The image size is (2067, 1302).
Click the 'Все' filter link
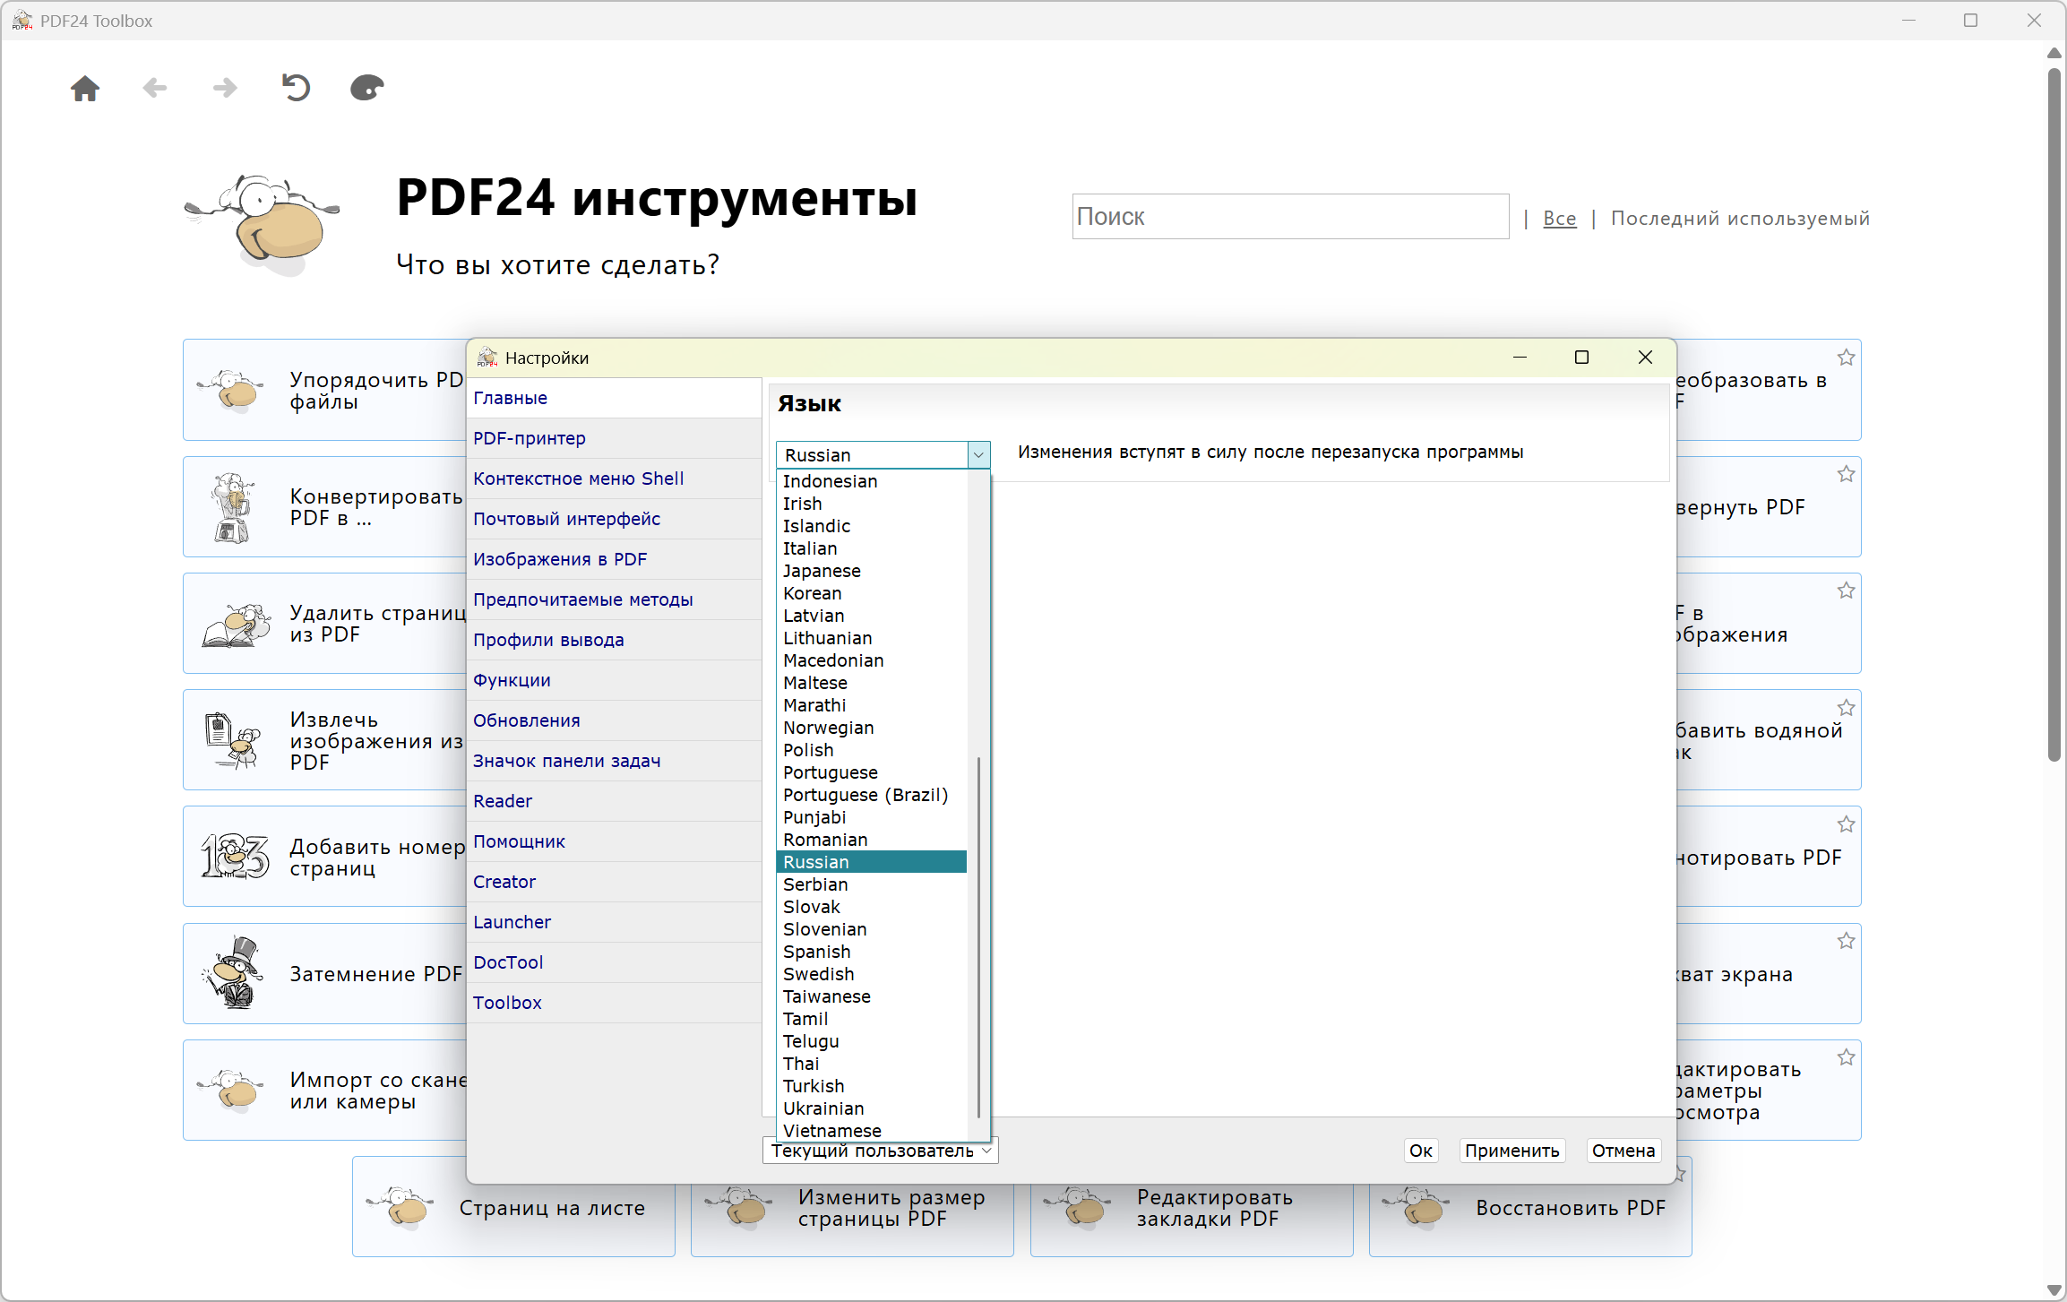pyautogui.click(x=1559, y=218)
